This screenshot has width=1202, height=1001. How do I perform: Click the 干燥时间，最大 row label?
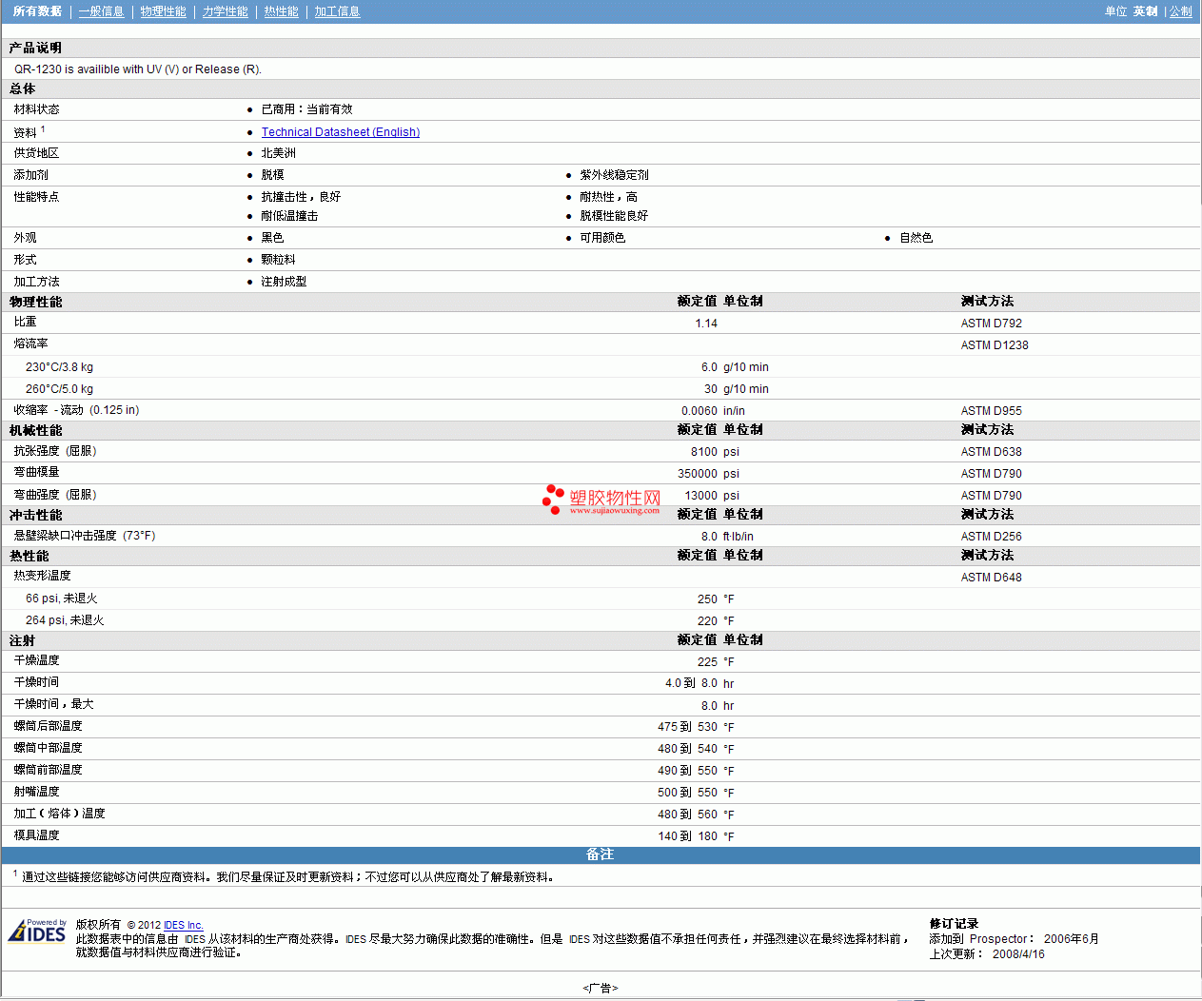pos(53,704)
